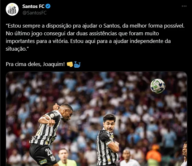The width and height of the screenshot is (192, 166).
Task: Click the blue verified badge
Action: pos(48,6)
